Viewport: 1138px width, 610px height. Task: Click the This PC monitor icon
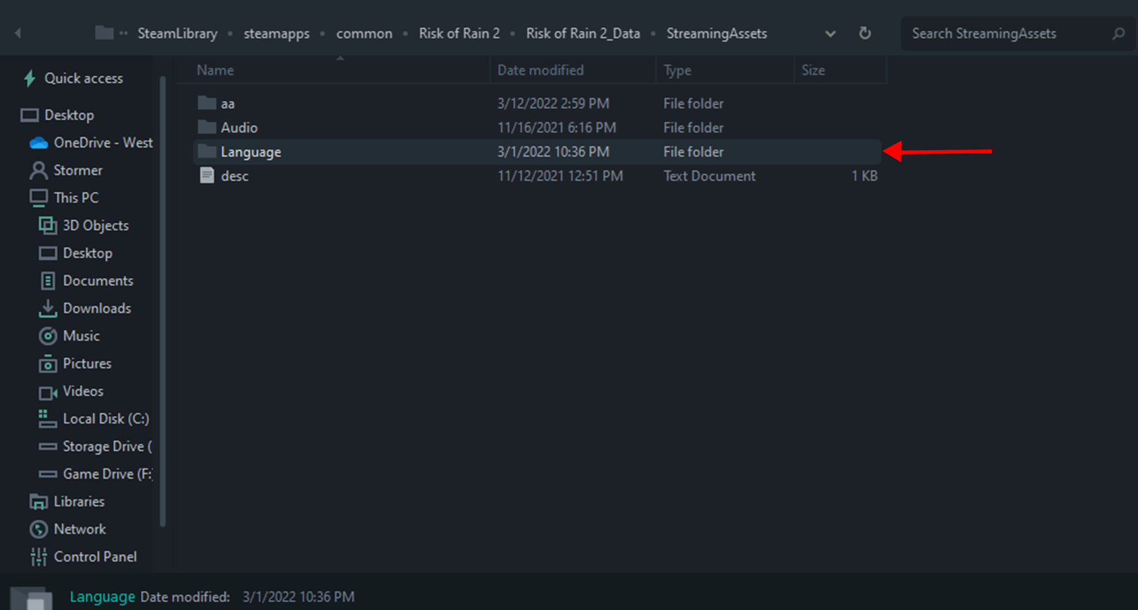click(x=39, y=198)
